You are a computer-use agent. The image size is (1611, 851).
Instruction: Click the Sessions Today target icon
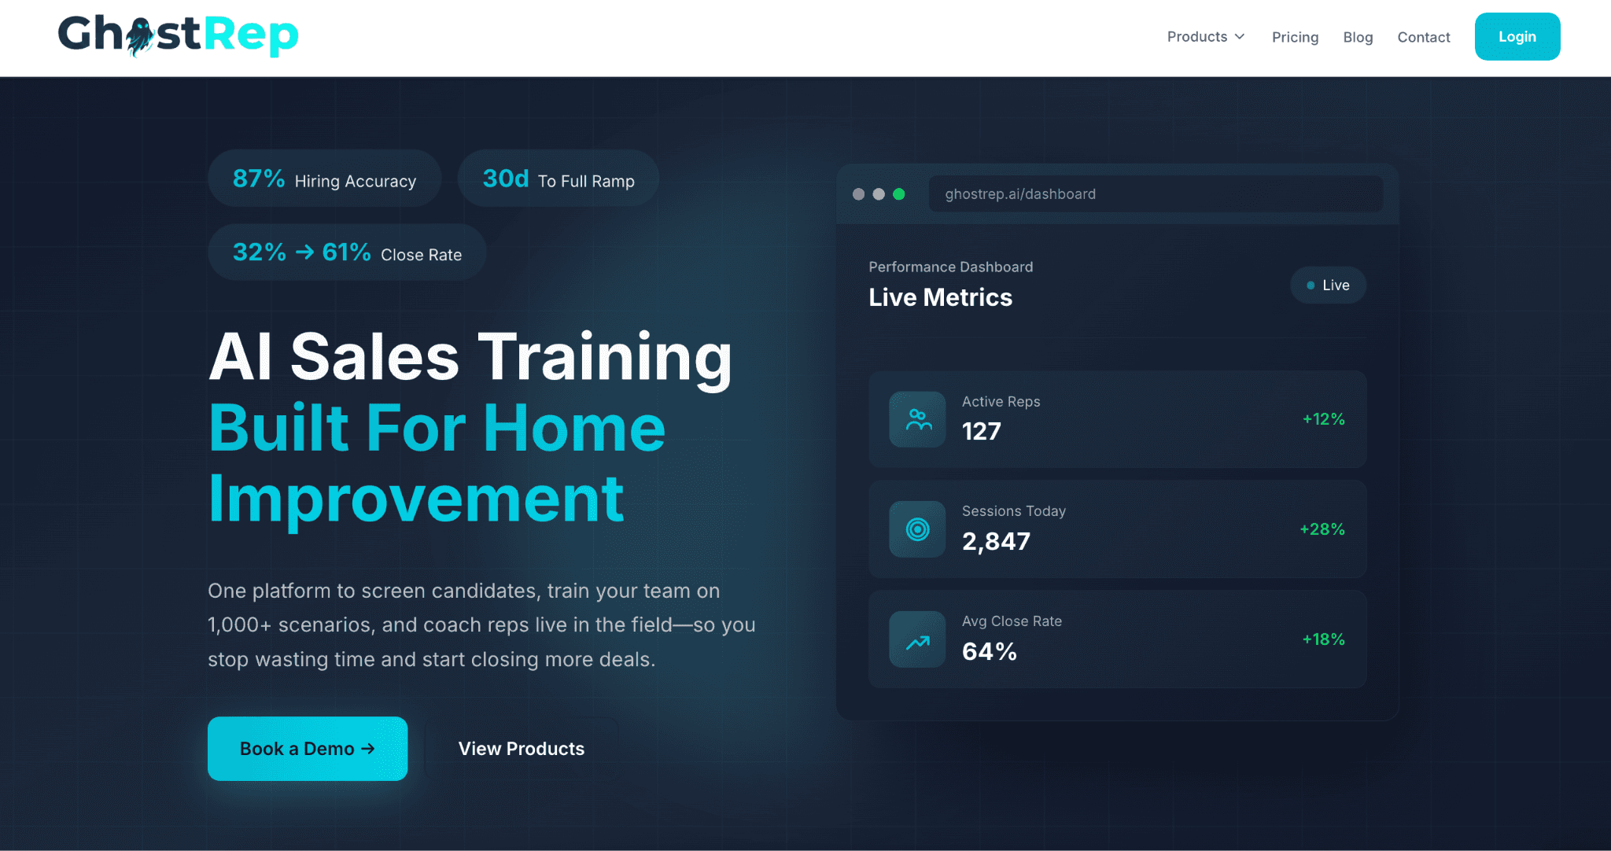pos(916,529)
